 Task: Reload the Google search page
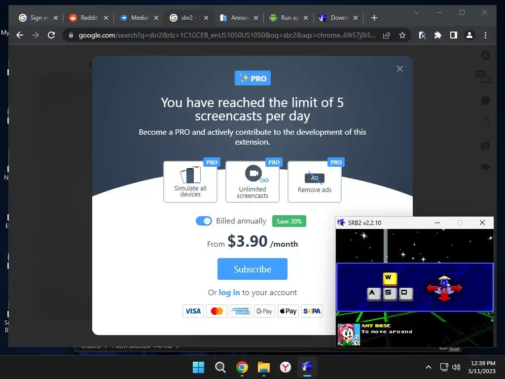tap(51, 35)
